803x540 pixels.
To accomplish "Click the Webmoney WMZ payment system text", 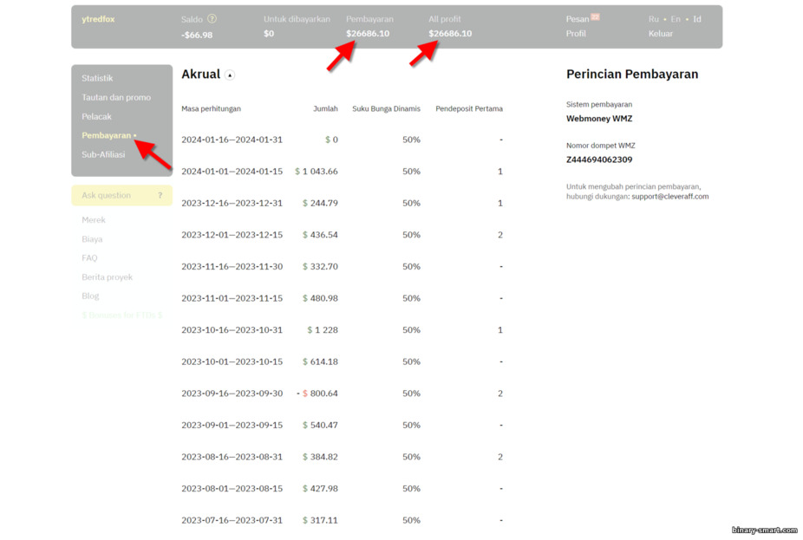I will [x=599, y=119].
